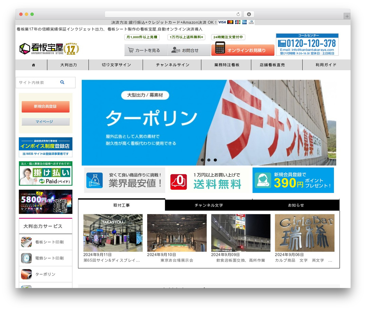Click the カートを見る button
This screenshot has width=366, height=310.
146,50
